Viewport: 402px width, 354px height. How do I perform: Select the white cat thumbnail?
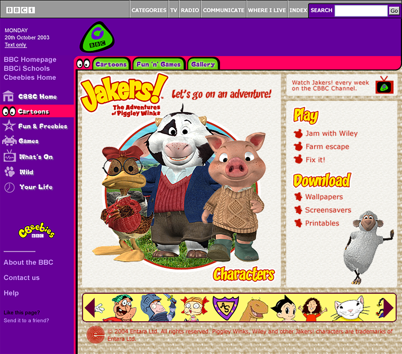point(350,309)
